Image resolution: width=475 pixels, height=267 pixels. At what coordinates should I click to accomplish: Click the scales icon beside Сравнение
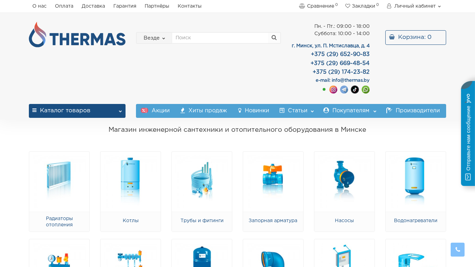click(302, 6)
